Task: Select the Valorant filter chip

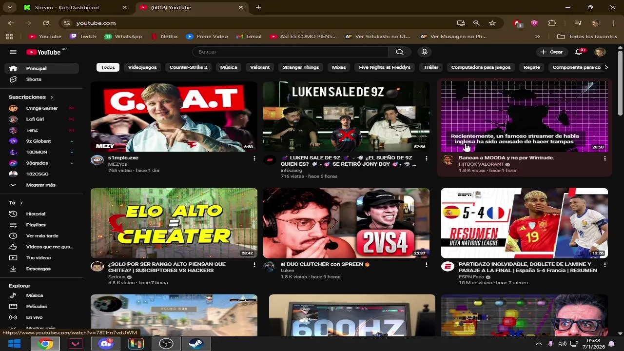Action: [x=260, y=67]
